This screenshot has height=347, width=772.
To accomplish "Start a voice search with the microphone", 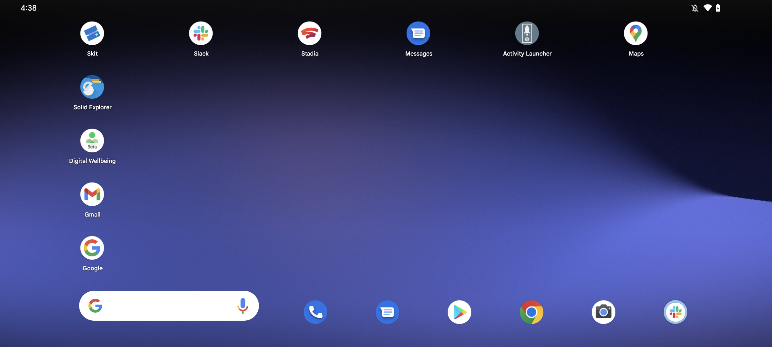I will point(243,306).
